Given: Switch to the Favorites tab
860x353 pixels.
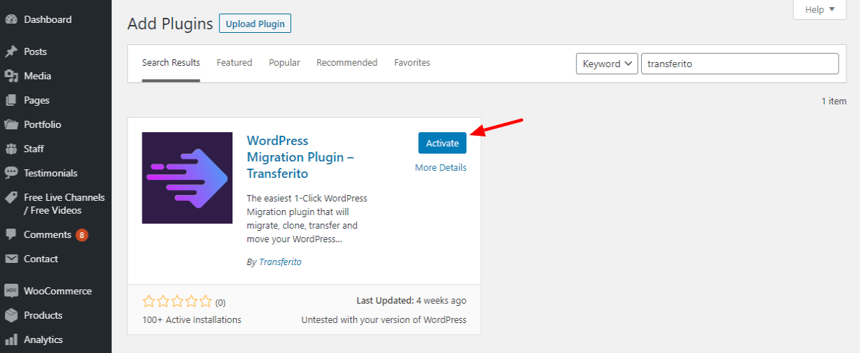Looking at the screenshot, I should [x=412, y=63].
